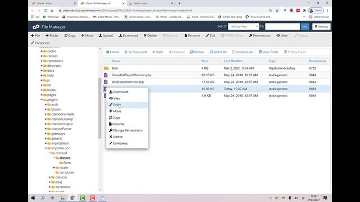Expand the datacite folder in tree
This screenshot has height=202, width=360.
point(49,177)
